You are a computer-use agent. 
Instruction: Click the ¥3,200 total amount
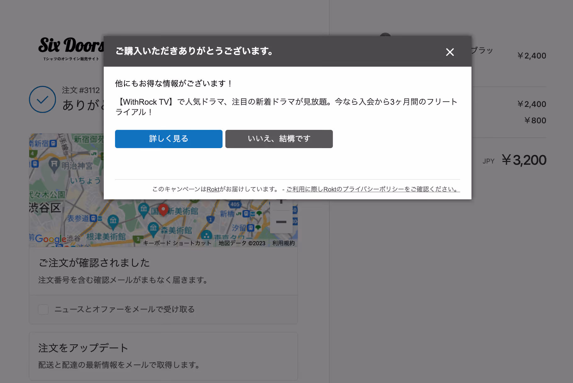tap(524, 160)
